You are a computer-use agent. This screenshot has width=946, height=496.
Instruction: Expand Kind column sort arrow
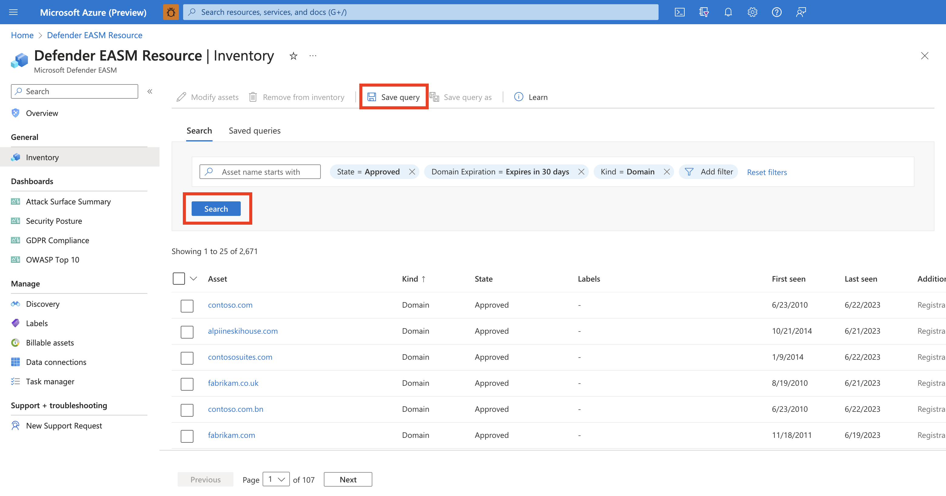pyautogui.click(x=425, y=279)
